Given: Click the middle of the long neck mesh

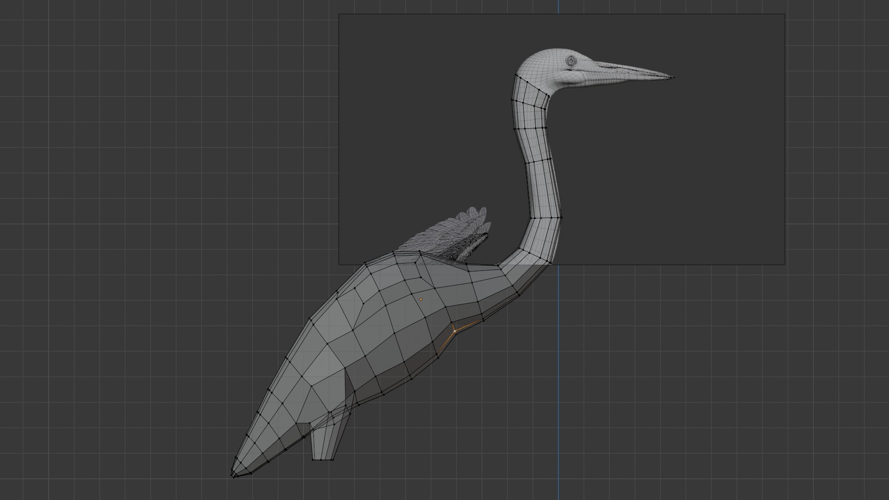Looking at the screenshot, I should tap(541, 176).
